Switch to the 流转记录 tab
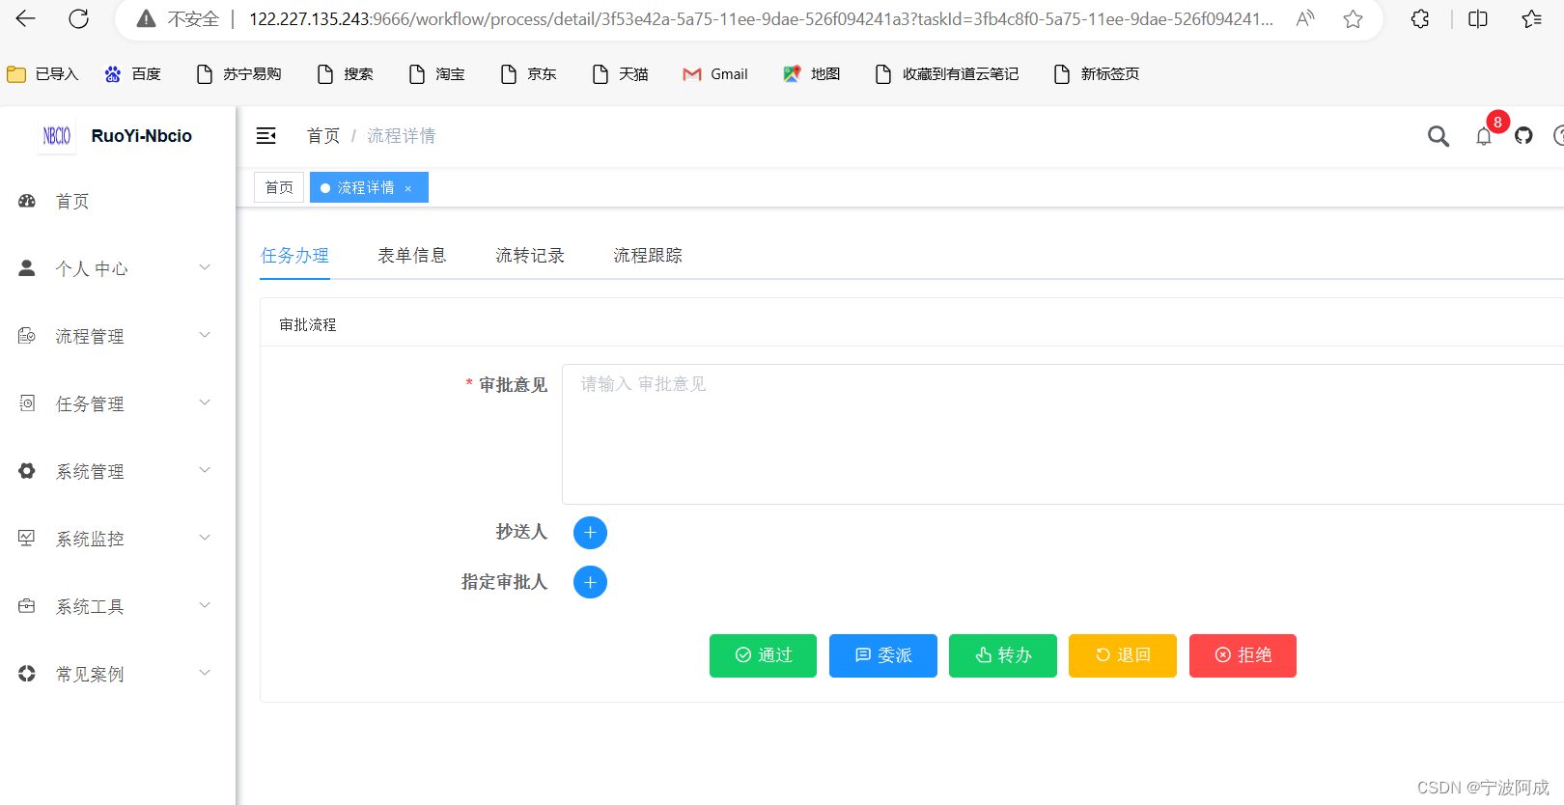Viewport: 1564px width, 805px height. pyautogui.click(x=530, y=256)
